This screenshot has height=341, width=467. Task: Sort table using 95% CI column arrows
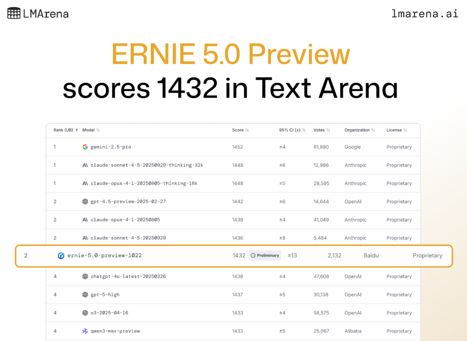click(304, 130)
